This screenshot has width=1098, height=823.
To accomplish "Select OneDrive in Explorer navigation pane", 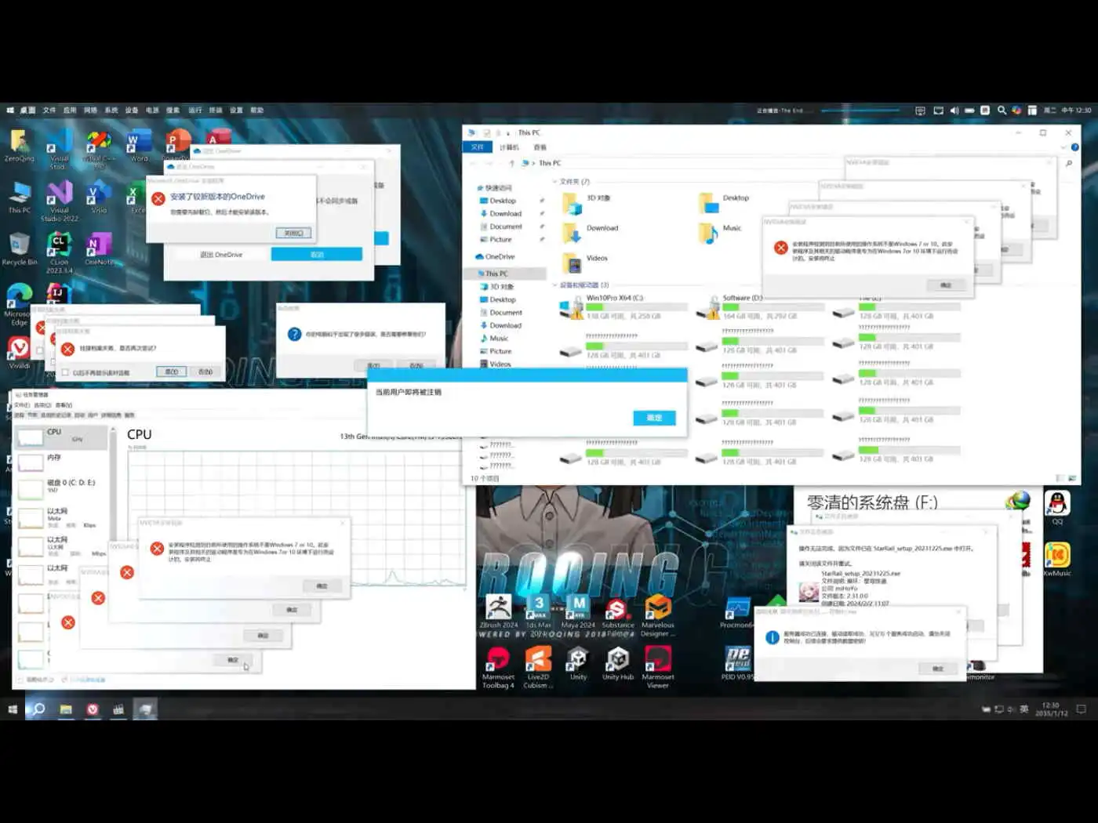I will coord(495,256).
